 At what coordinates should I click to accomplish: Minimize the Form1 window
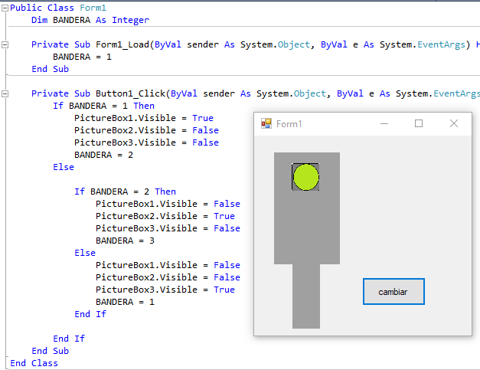(x=384, y=124)
